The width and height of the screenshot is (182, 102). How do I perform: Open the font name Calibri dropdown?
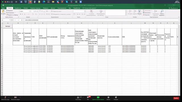tap(29, 11)
